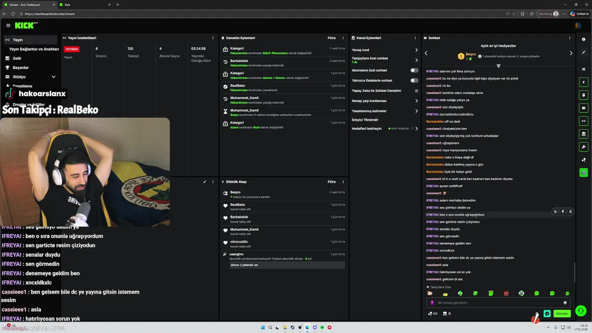Show next top gifter with right arrow

pyautogui.click(x=571, y=53)
